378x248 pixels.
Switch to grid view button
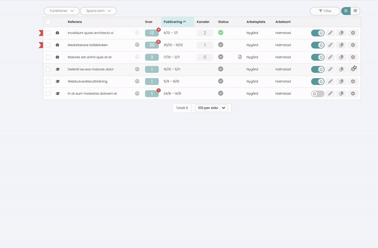point(346,11)
